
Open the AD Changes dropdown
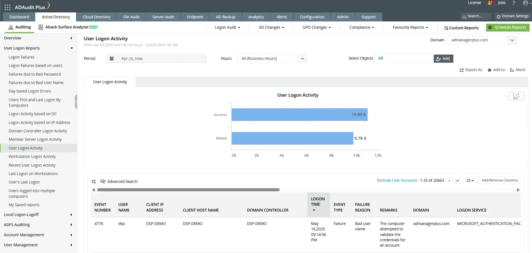click(x=271, y=27)
